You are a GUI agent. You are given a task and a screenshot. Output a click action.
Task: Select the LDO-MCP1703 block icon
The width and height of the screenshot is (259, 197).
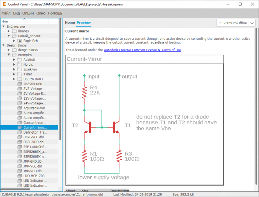click(20, 176)
